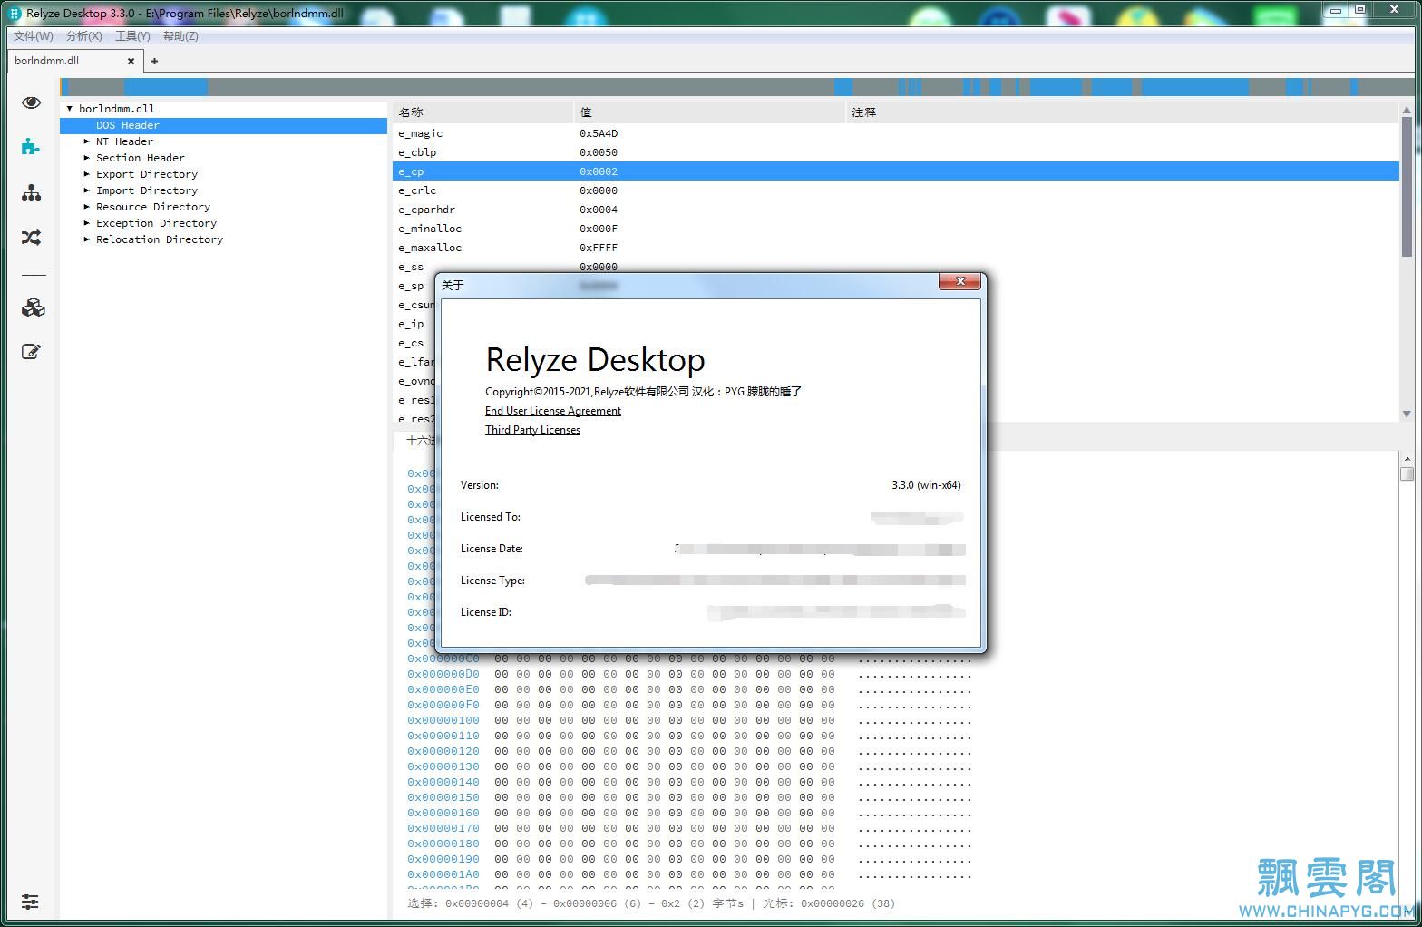The height and width of the screenshot is (927, 1422).
Task: Close the borlndmm.dll tab
Action: (131, 62)
